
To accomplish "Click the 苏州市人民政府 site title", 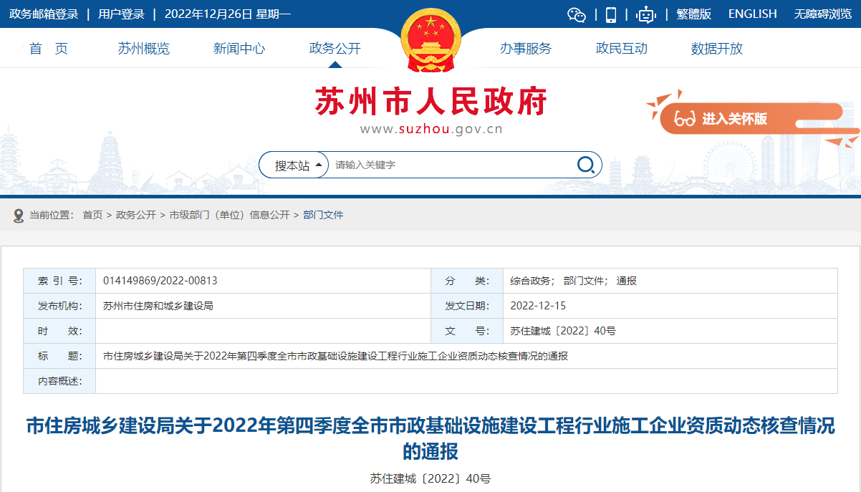I will (430, 102).
